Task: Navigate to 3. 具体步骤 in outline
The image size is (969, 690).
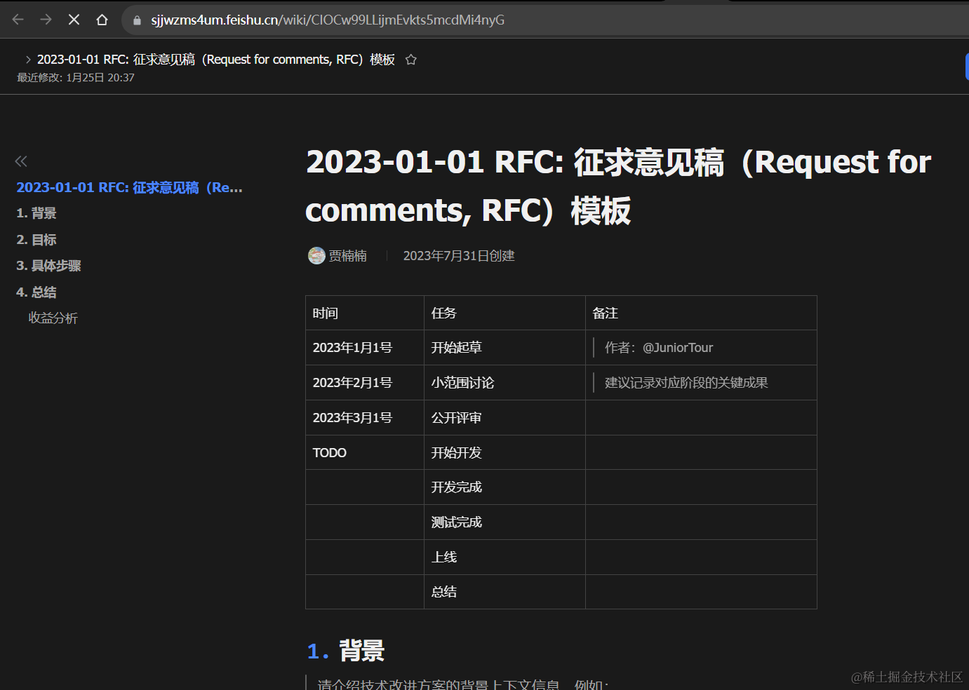Action: tap(48, 266)
